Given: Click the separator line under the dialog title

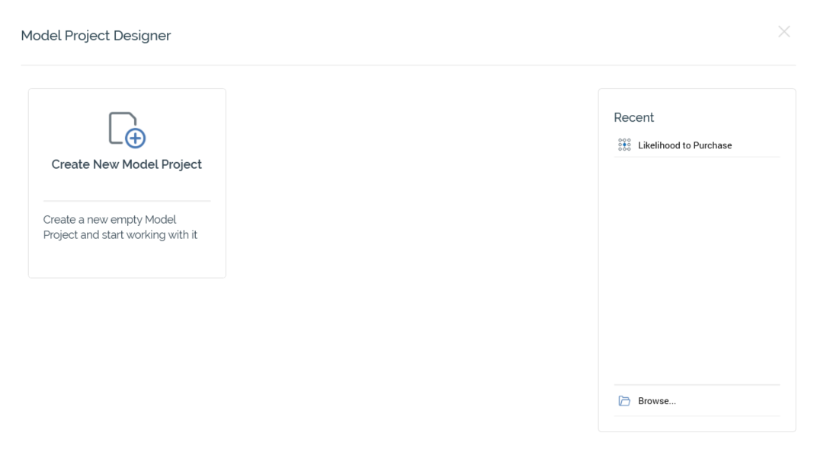Looking at the screenshot, I should [408, 65].
